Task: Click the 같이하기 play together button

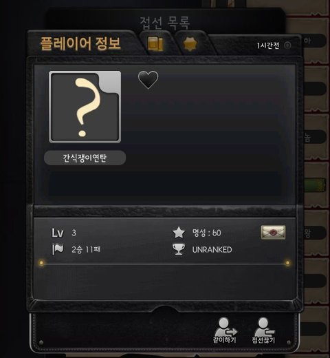Action: click(x=225, y=330)
